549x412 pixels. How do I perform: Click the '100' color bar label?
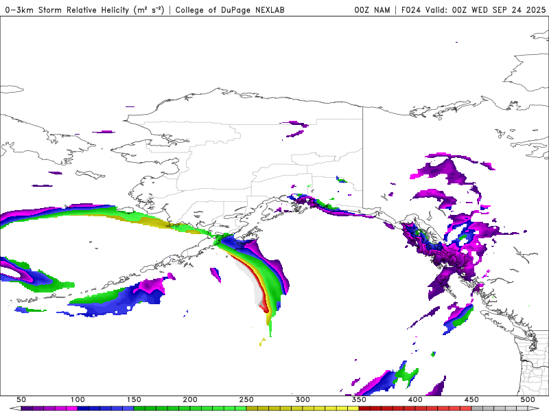coord(78,400)
